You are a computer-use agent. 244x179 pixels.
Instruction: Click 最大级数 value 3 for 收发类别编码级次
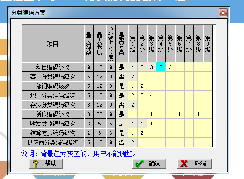click(x=89, y=124)
